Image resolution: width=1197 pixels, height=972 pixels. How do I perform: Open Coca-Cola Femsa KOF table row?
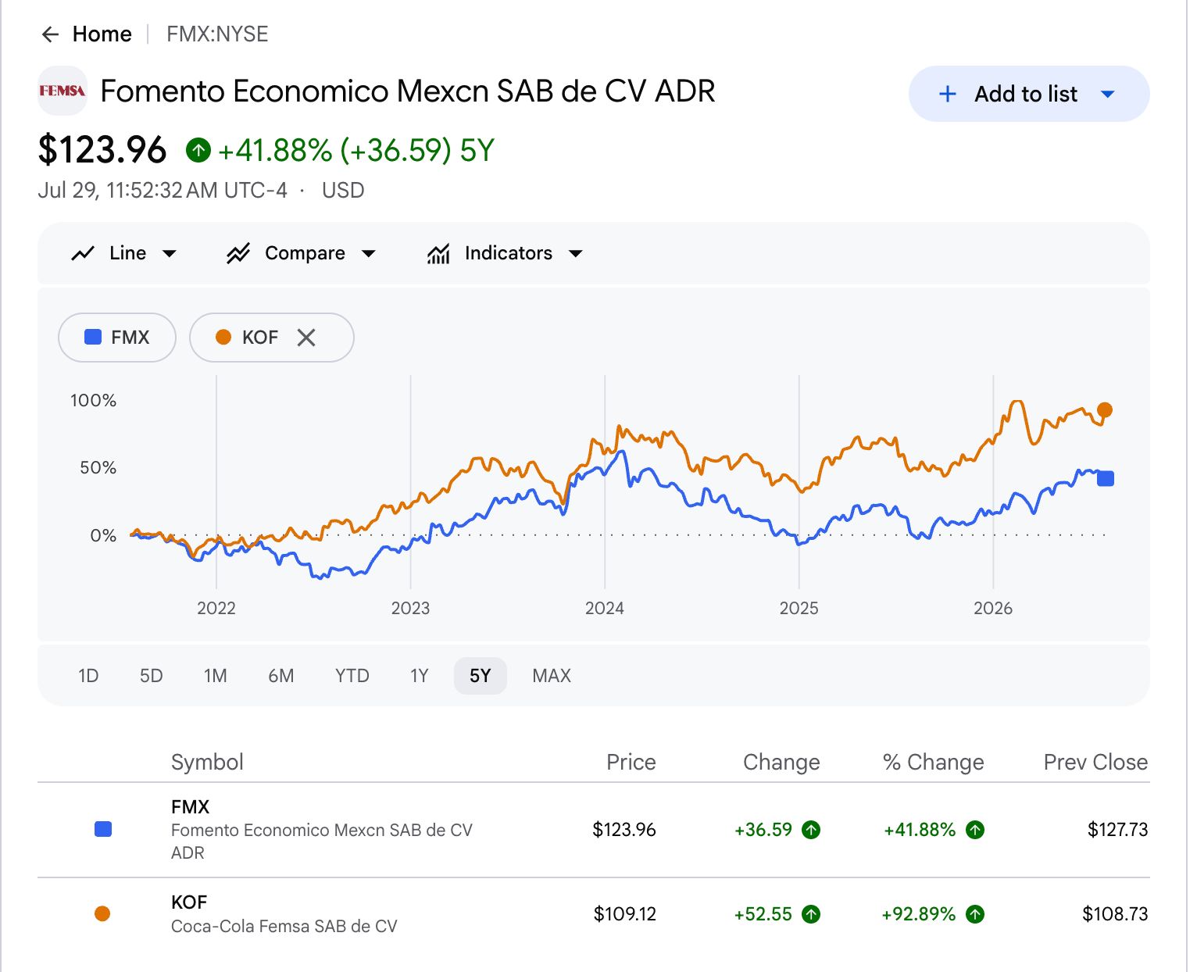pyautogui.click(x=594, y=913)
